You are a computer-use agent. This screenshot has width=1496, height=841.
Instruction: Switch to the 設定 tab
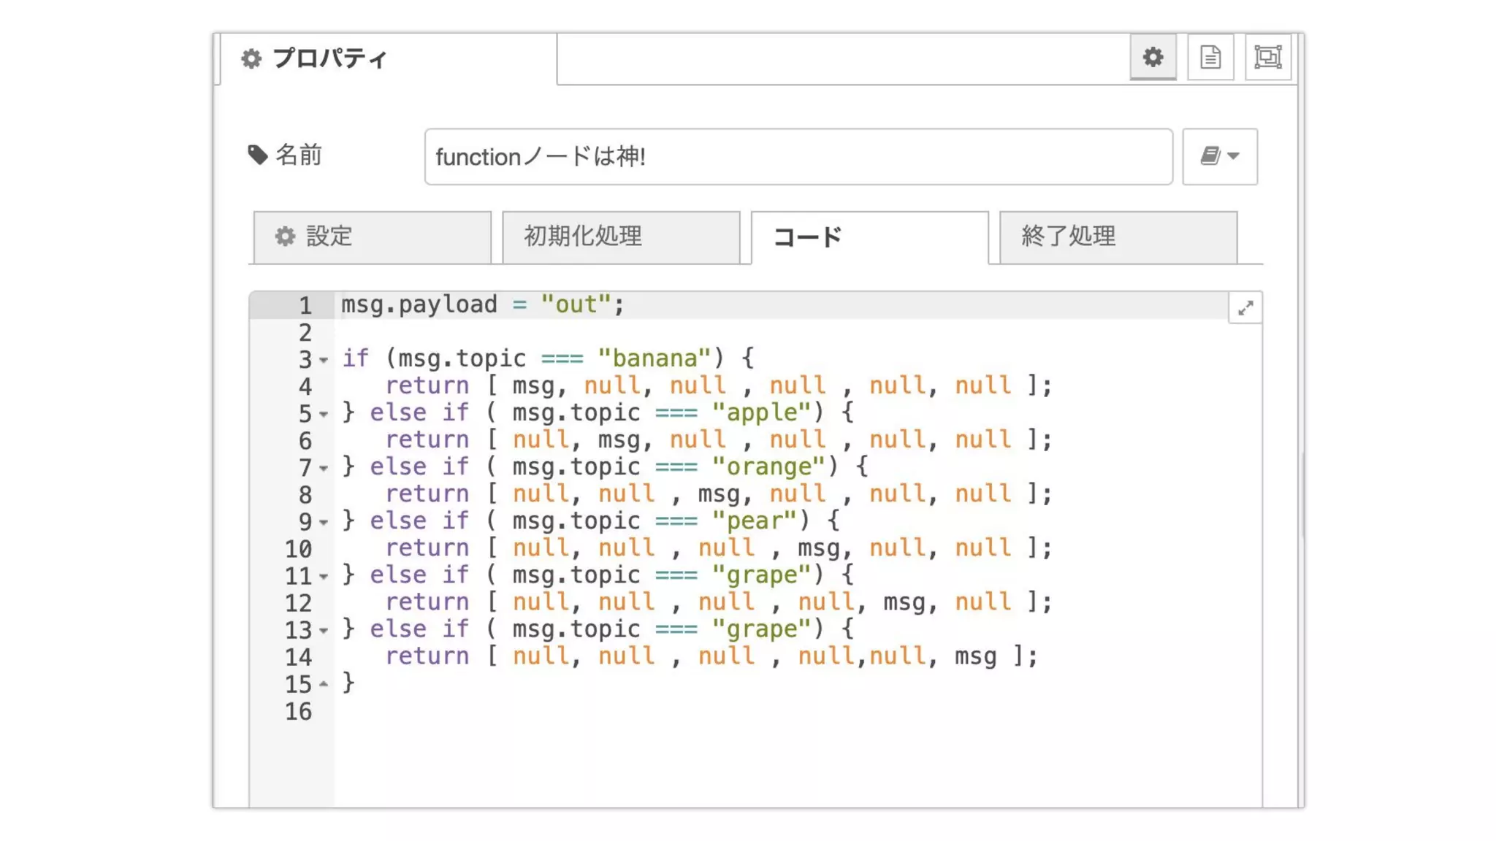point(372,237)
